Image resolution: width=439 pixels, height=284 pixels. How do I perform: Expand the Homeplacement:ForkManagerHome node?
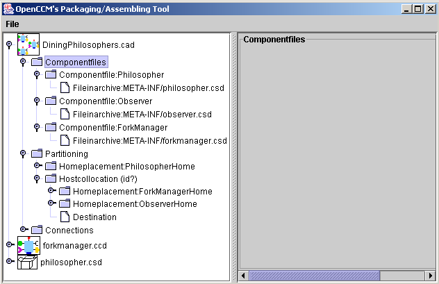[x=52, y=190]
